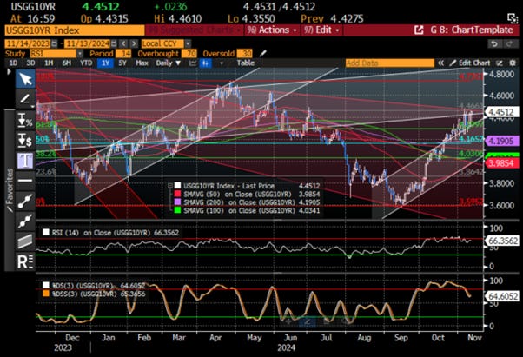Image resolution: width=523 pixels, height=357 pixels.
Task: Collapse the price legend with minus box
Action: 170,186
